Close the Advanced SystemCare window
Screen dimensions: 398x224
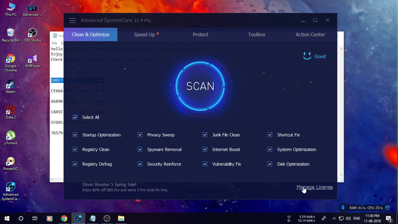click(x=327, y=20)
